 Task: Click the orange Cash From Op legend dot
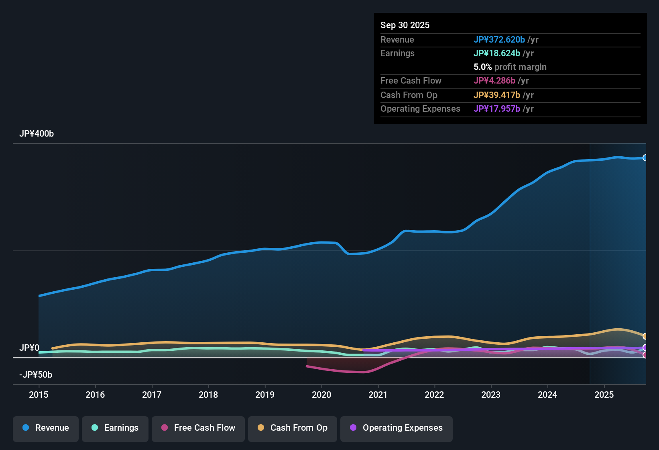(x=261, y=428)
